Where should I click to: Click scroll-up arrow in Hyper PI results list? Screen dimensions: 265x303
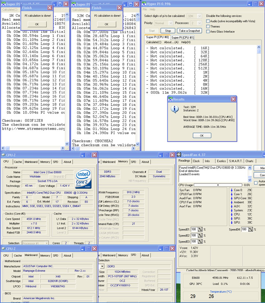259,47
